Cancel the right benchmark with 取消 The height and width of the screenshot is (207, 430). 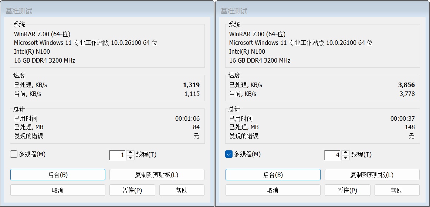(273, 190)
